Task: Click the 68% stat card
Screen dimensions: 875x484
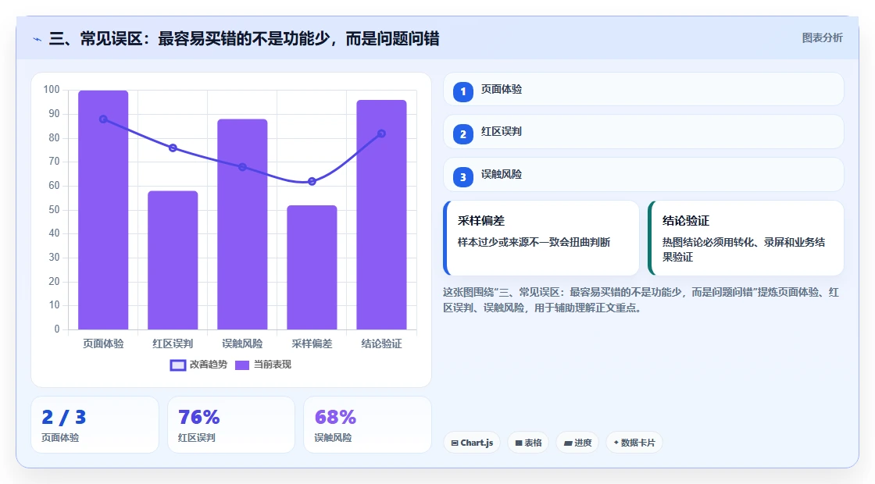Action: (x=367, y=425)
